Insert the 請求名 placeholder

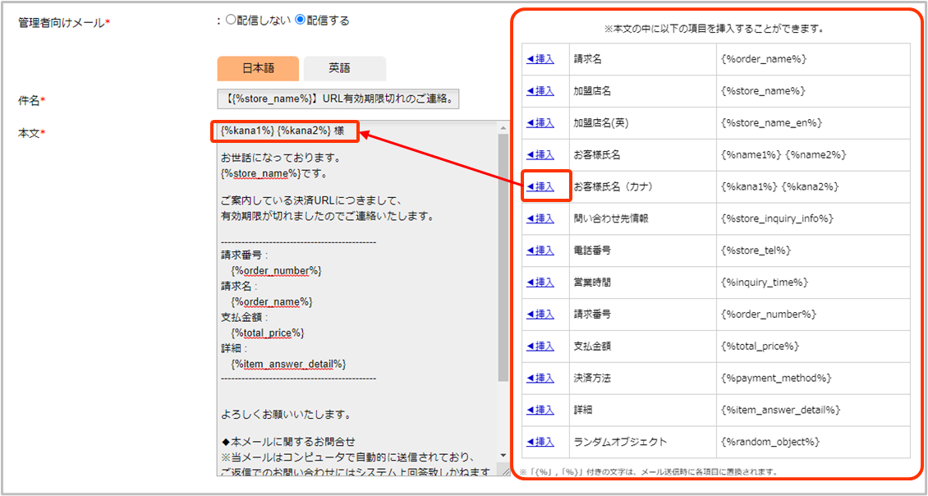pos(540,59)
